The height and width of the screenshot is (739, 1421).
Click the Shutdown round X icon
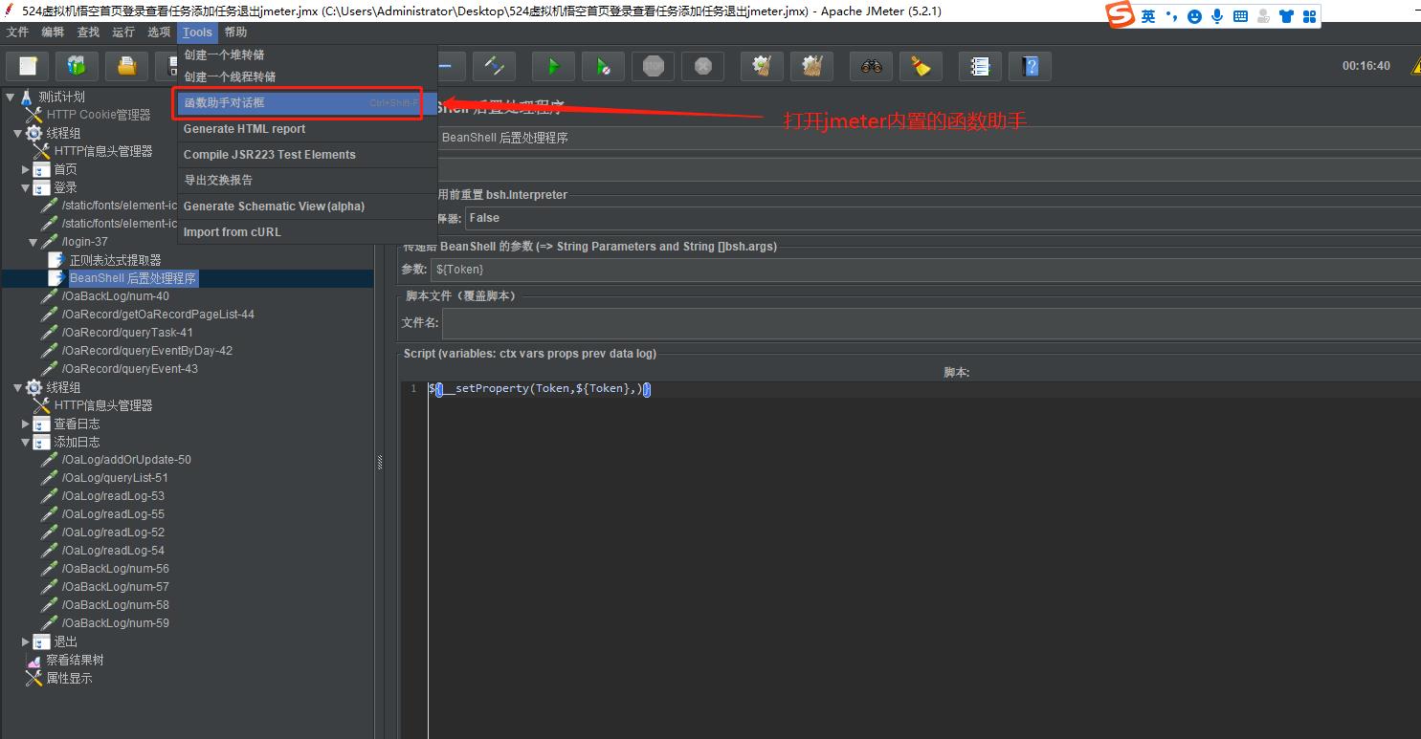702,66
